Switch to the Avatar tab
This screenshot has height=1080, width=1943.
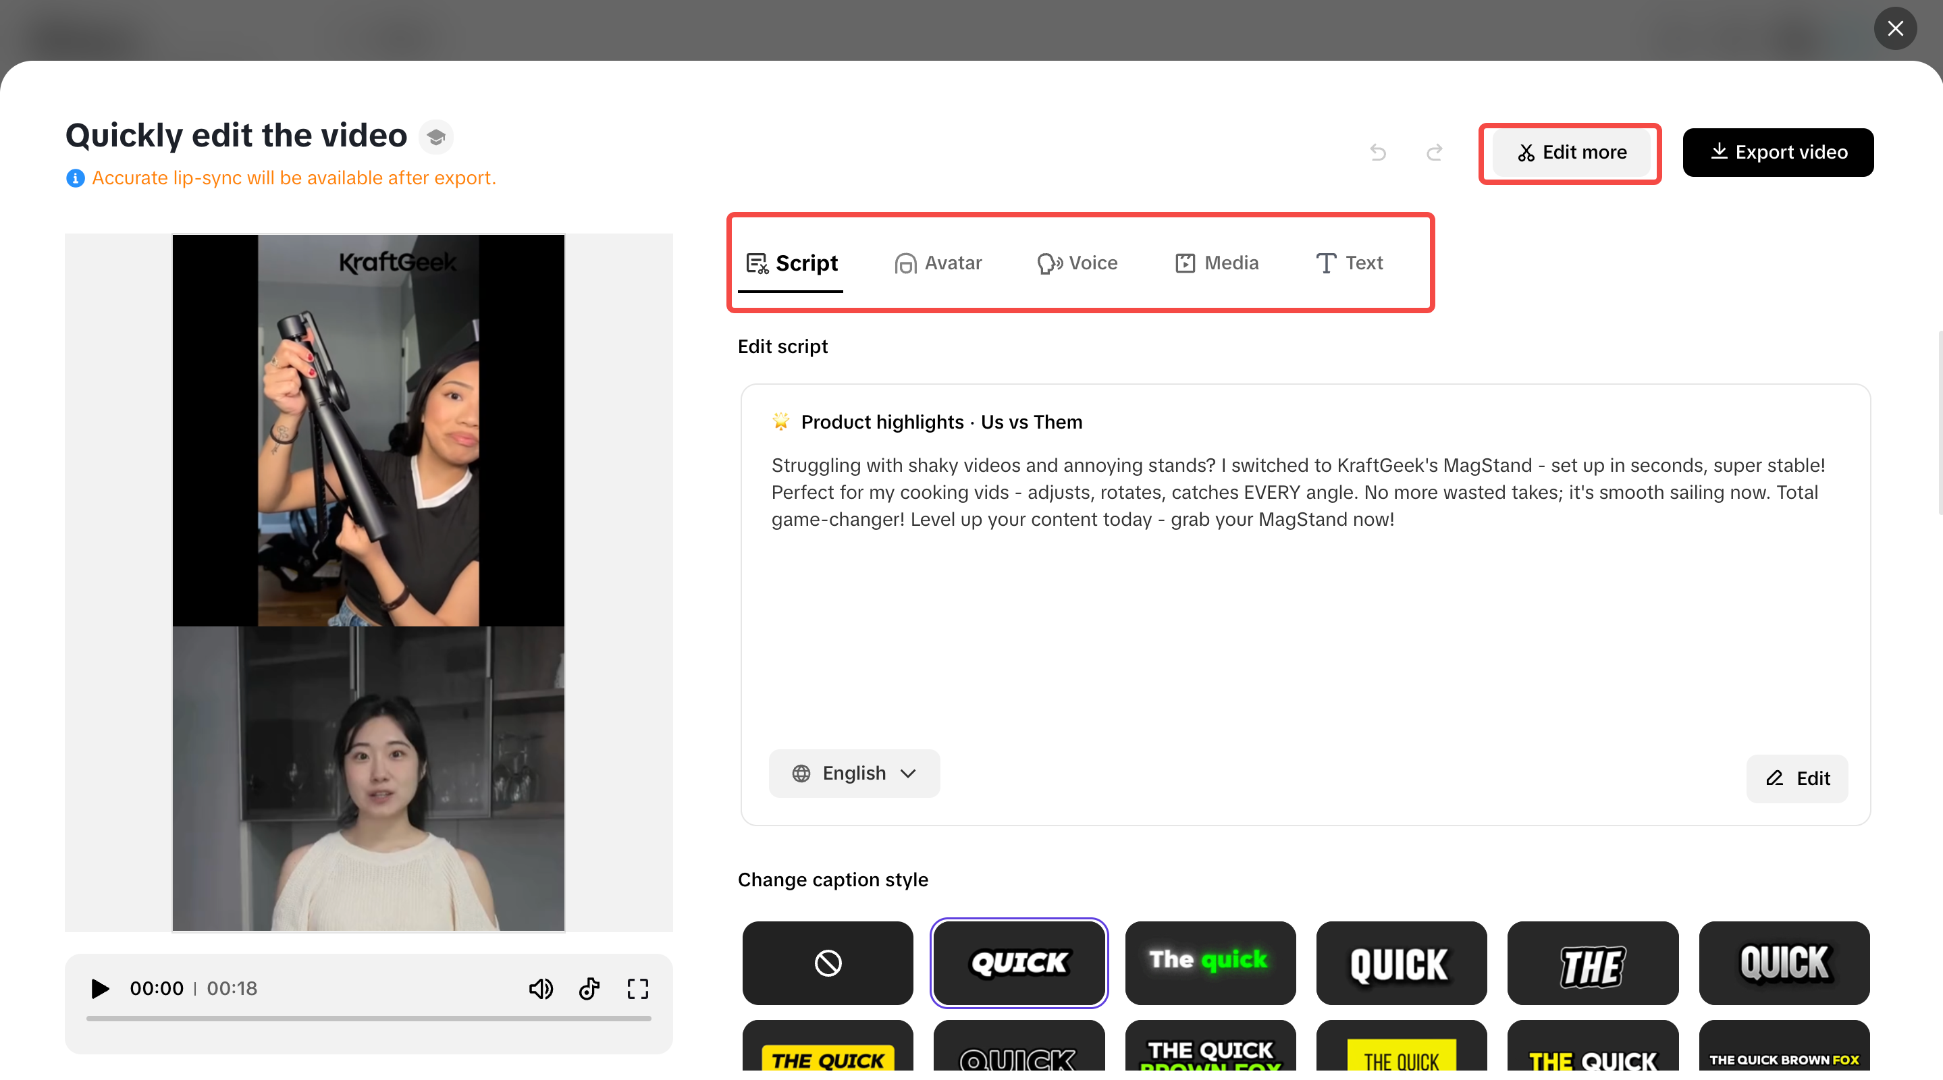point(938,263)
